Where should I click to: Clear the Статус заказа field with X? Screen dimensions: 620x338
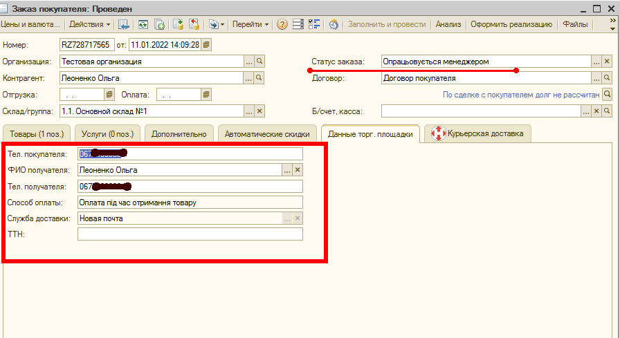[608, 62]
